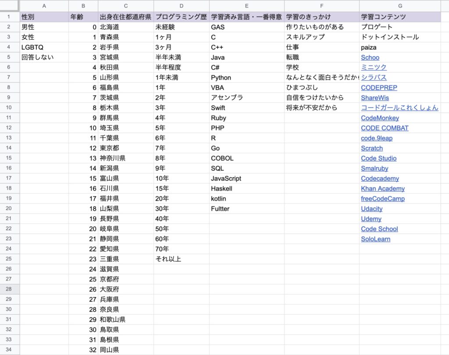Select column C header
This screenshot has height=355, width=449.
point(126,6)
